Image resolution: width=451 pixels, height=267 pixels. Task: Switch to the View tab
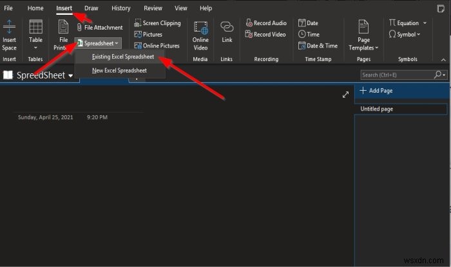(x=180, y=8)
